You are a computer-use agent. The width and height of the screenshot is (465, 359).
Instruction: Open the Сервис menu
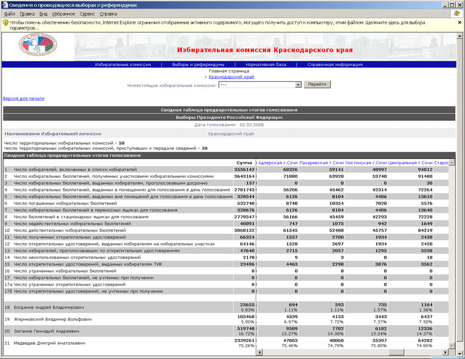87,14
